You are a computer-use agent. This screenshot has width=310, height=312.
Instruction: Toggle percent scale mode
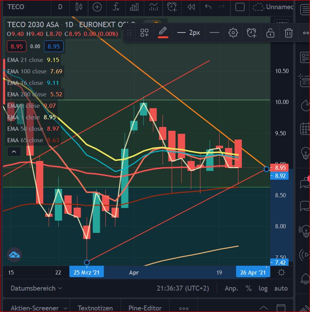[x=248, y=288]
